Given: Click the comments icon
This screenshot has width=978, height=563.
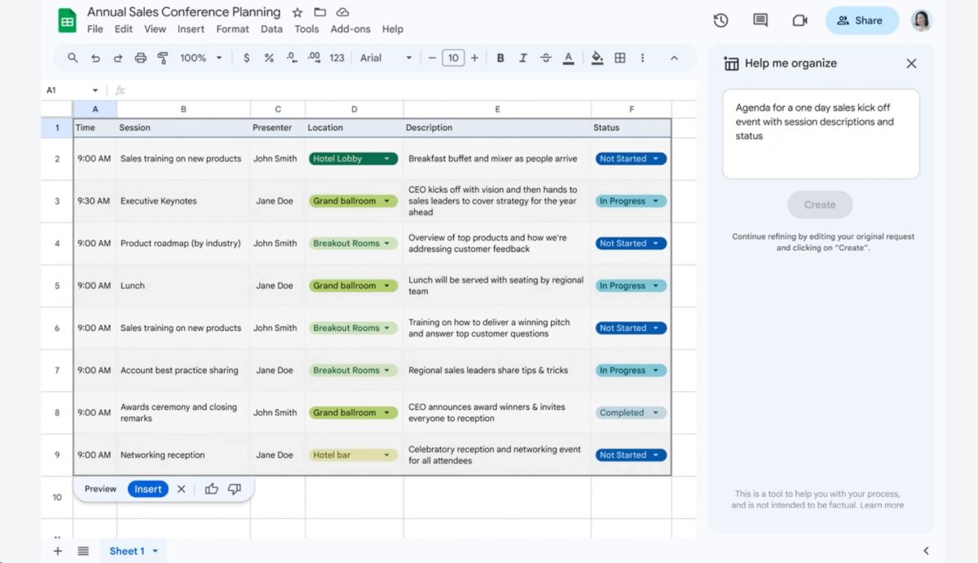Looking at the screenshot, I should click(x=760, y=20).
